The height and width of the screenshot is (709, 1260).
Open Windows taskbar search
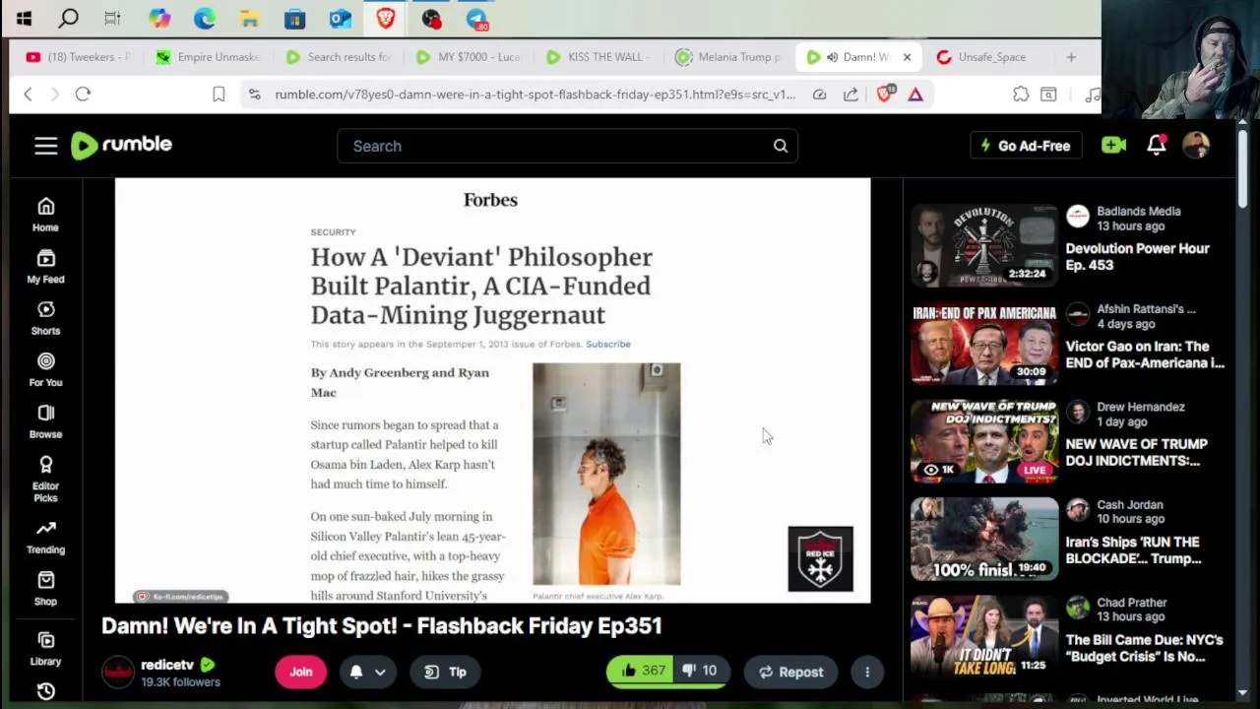click(68, 18)
